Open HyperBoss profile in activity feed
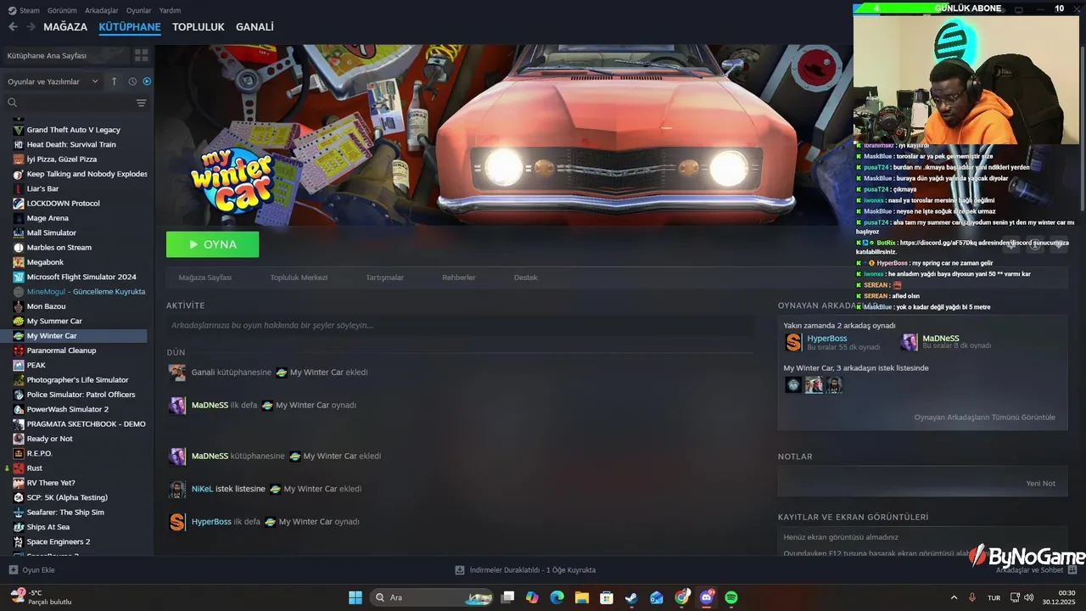This screenshot has width=1086, height=611. [211, 522]
